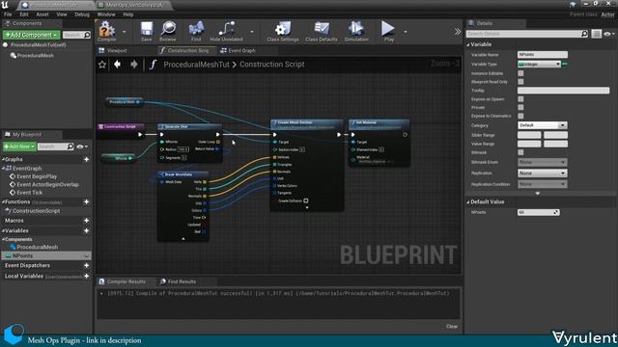The height and width of the screenshot is (347, 618).
Task: Click Unreal Engine logo icon
Action: [5, 5]
